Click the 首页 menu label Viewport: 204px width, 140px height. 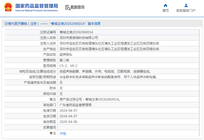165,11
